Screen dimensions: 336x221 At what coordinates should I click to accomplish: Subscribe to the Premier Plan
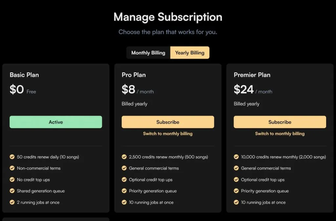(x=280, y=122)
